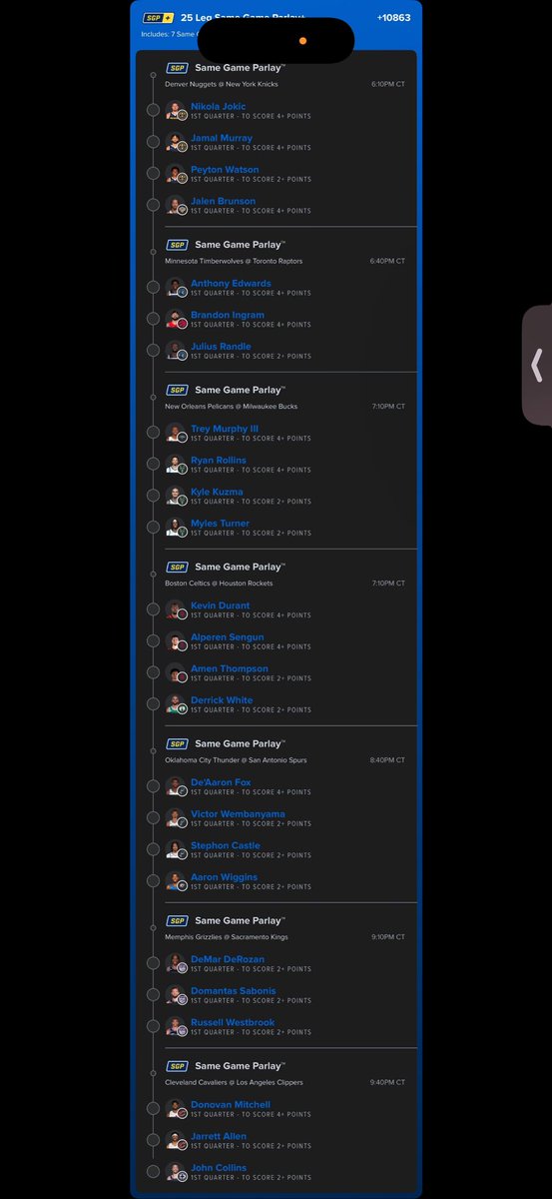Select status circle beside Jamal Murray

tap(153, 142)
